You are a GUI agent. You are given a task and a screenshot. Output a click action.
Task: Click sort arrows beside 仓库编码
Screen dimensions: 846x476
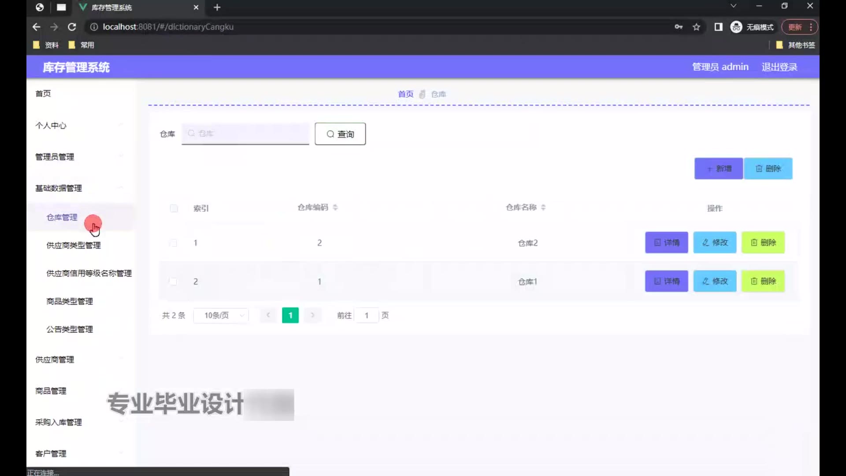[x=335, y=207]
